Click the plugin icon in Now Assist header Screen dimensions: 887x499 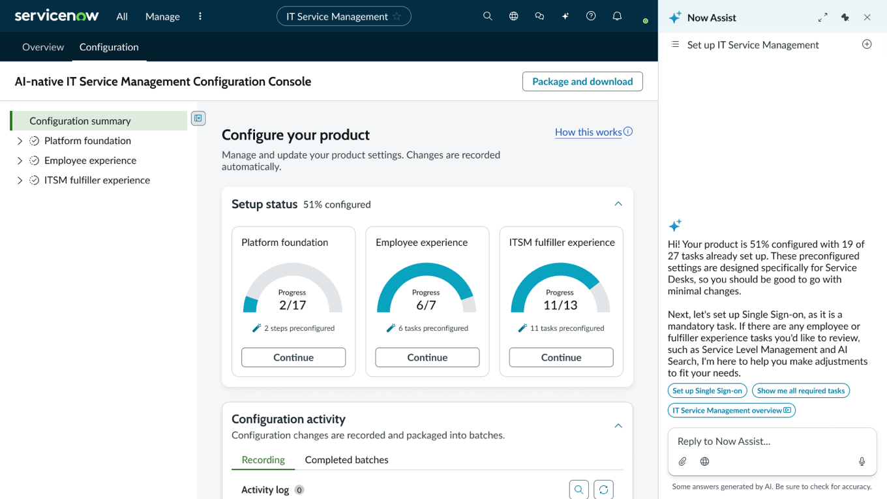click(845, 18)
